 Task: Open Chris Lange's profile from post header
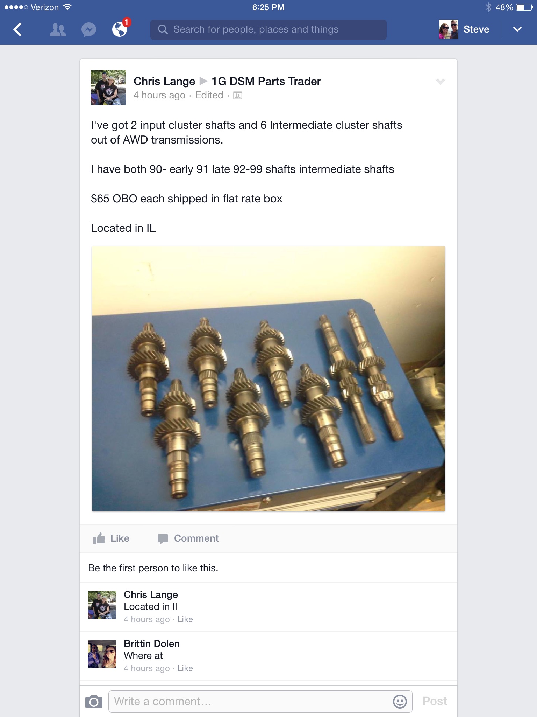(164, 81)
